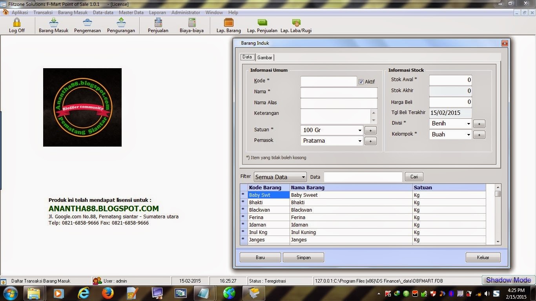Open the Master Data menu

[131, 13]
